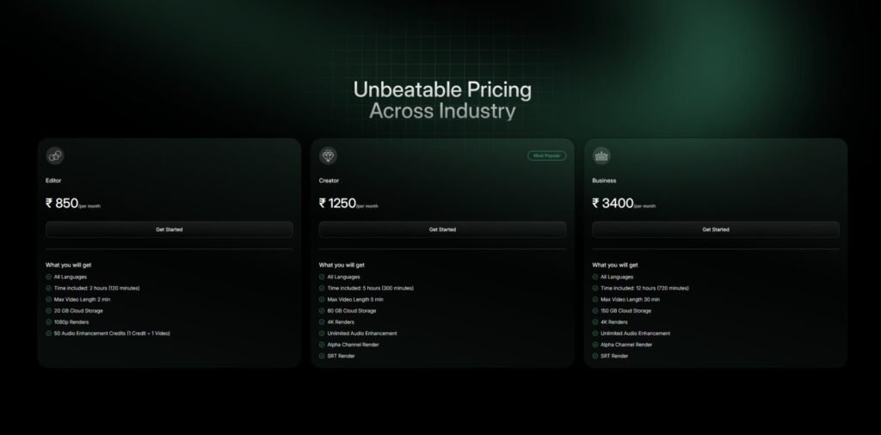Click Get Started under Business plan
881x435 pixels.
pos(715,230)
